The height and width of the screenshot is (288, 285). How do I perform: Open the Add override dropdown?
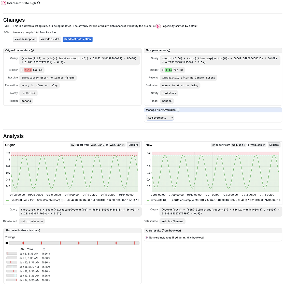(160, 118)
